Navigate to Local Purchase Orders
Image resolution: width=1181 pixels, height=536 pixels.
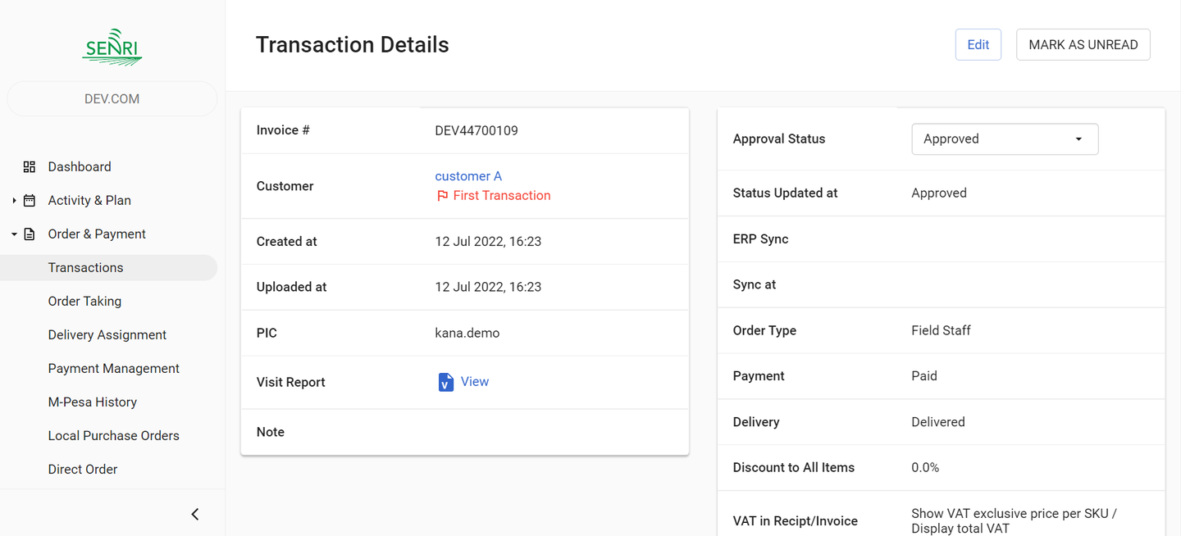(x=113, y=436)
